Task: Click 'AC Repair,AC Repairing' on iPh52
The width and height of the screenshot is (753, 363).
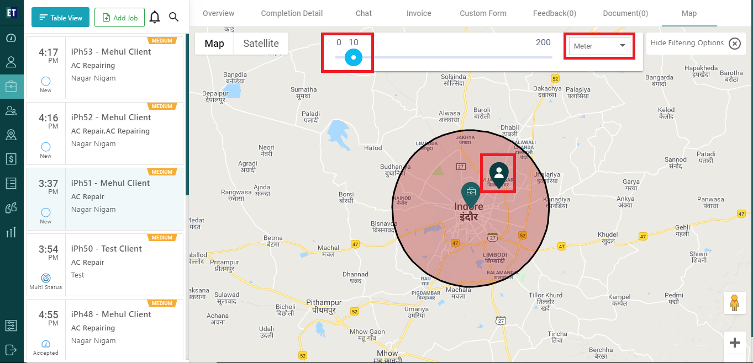Action: [110, 131]
